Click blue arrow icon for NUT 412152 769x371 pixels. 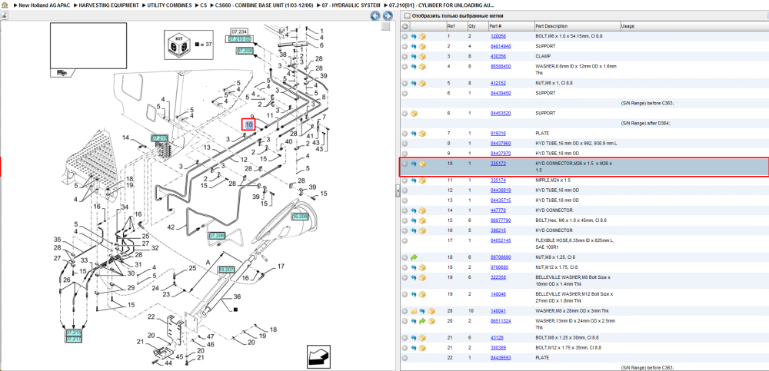pyautogui.click(x=414, y=83)
